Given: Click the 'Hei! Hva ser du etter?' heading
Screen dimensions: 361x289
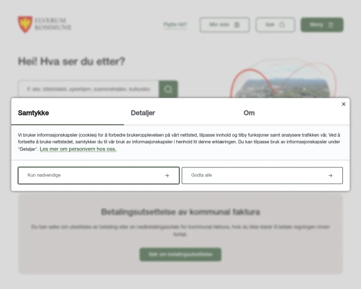Looking at the screenshot, I should tap(72, 61).
